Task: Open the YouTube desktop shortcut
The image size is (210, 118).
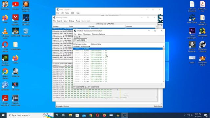Action: (15, 6)
